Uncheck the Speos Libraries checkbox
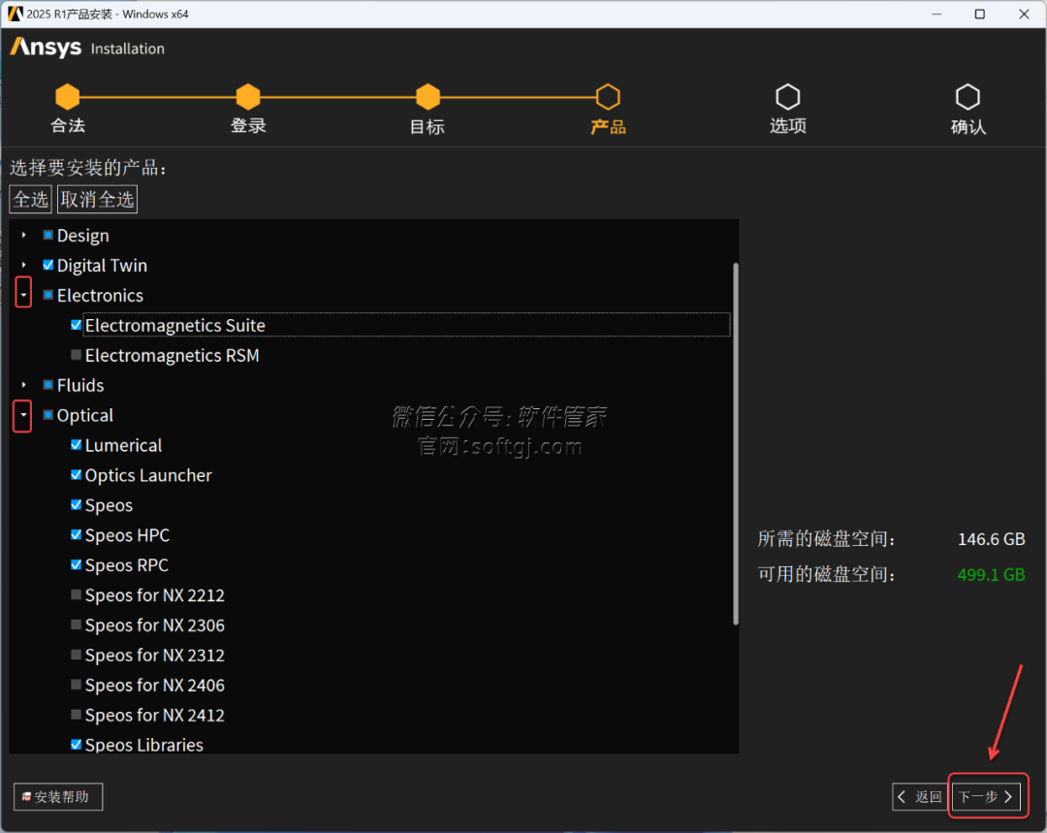1047x833 pixels. click(x=77, y=745)
